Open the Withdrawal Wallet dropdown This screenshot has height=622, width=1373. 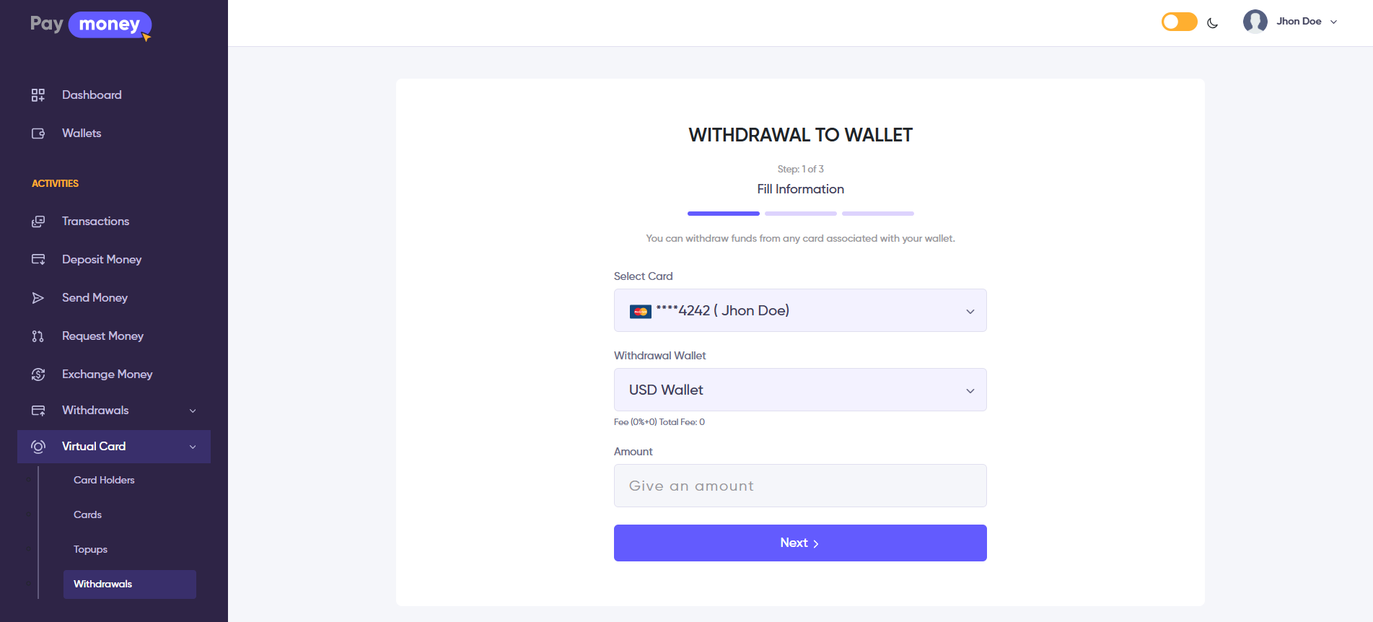point(799,390)
